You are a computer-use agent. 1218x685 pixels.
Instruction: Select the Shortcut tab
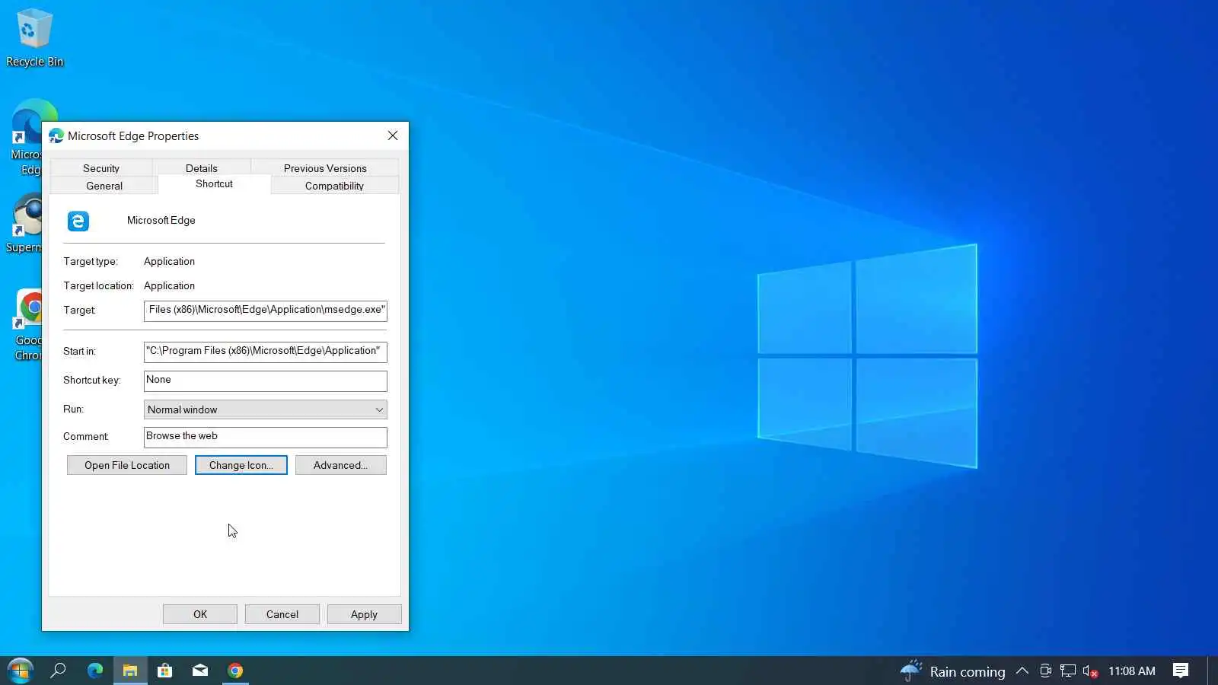[214, 184]
